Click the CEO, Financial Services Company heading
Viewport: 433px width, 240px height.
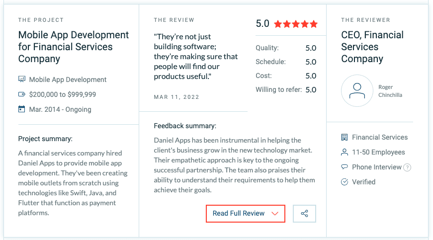coord(372,47)
